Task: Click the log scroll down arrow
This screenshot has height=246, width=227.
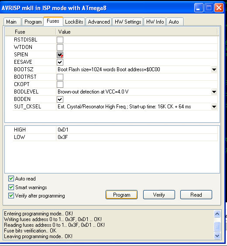Action: [x=217, y=236]
